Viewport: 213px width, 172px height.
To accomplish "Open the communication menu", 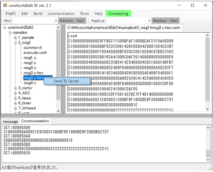I will 61,13.
